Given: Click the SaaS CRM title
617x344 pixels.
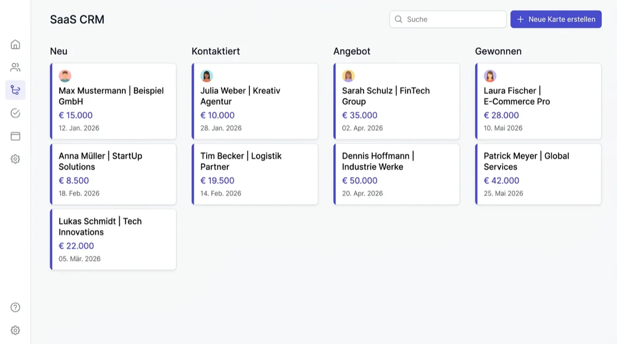Looking at the screenshot, I should point(77,20).
